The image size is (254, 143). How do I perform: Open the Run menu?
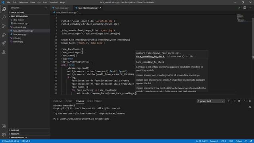tap(45, 2)
